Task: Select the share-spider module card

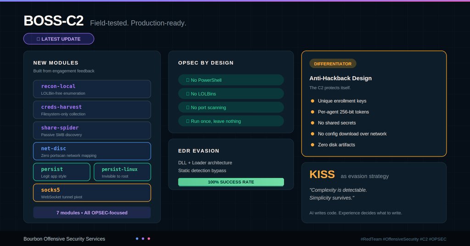Action: pyautogui.click(x=92, y=131)
